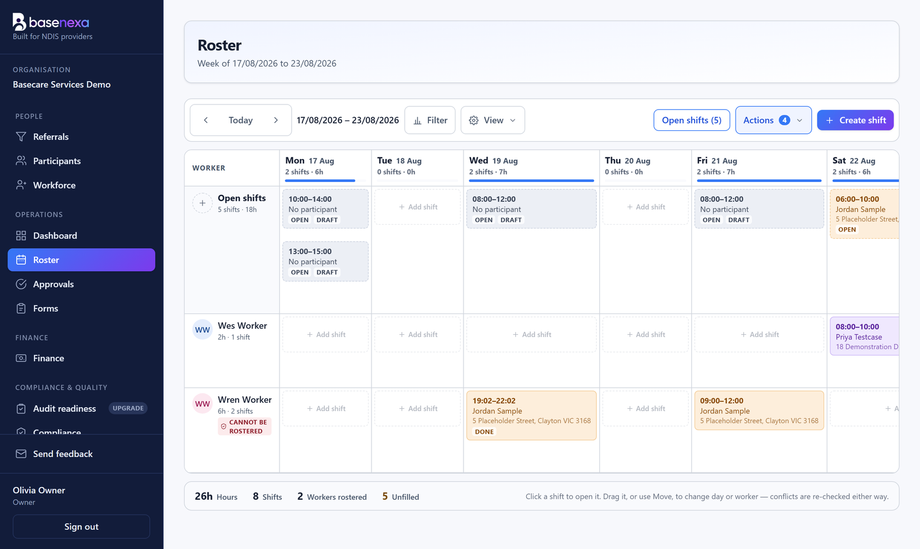Open Wren Worker's 19:02–22:02 shift

click(531, 416)
